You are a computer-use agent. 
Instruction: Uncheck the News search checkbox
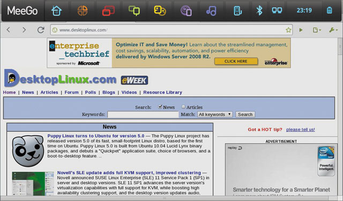[160, 107]
